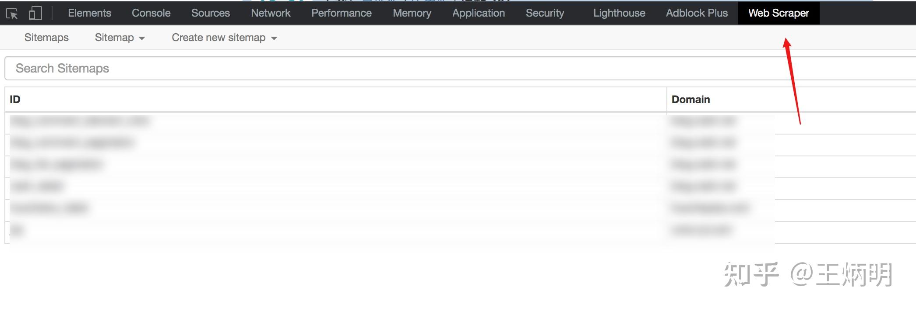
Task: Select the Lighthouse tab
Action: pos(619,13)
